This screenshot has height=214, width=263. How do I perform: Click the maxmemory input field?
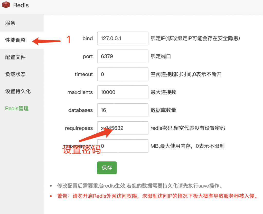click(123, 146)
